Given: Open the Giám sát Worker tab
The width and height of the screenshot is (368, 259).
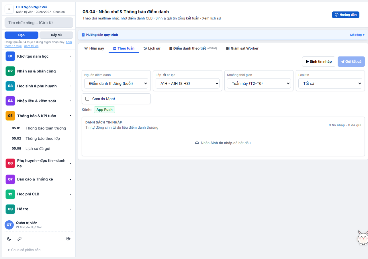Looking at the screenshot, I should pos(242,48).
